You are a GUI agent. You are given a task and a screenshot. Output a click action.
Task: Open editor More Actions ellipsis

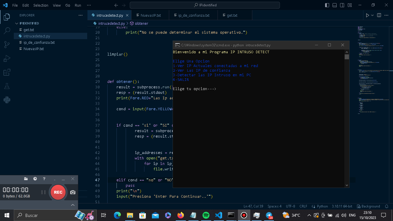(x=387, y=15)
